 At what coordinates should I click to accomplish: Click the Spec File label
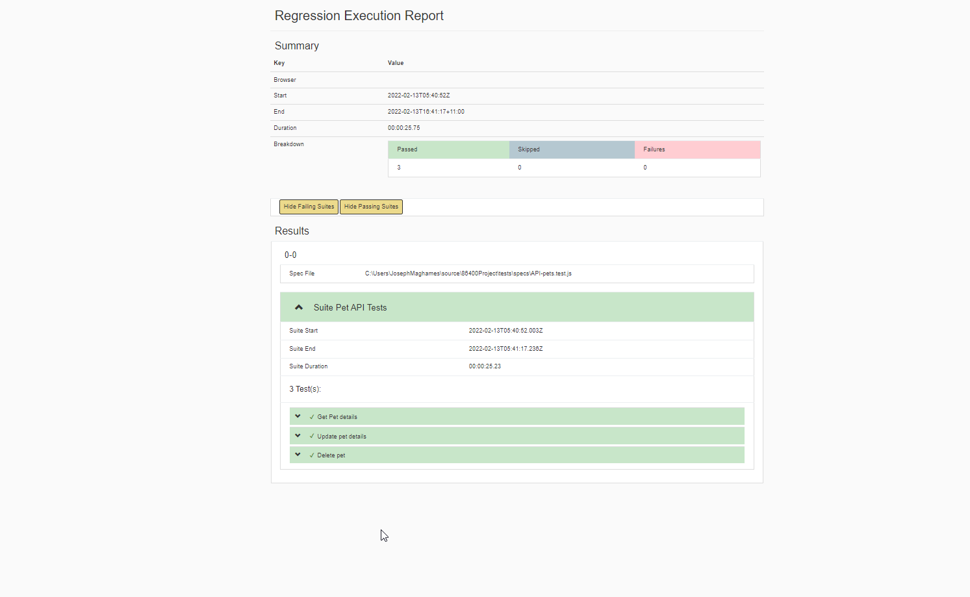click(x=301, y=273)
